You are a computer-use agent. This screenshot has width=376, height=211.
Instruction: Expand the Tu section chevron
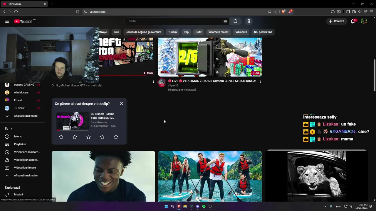coord(11,129)
